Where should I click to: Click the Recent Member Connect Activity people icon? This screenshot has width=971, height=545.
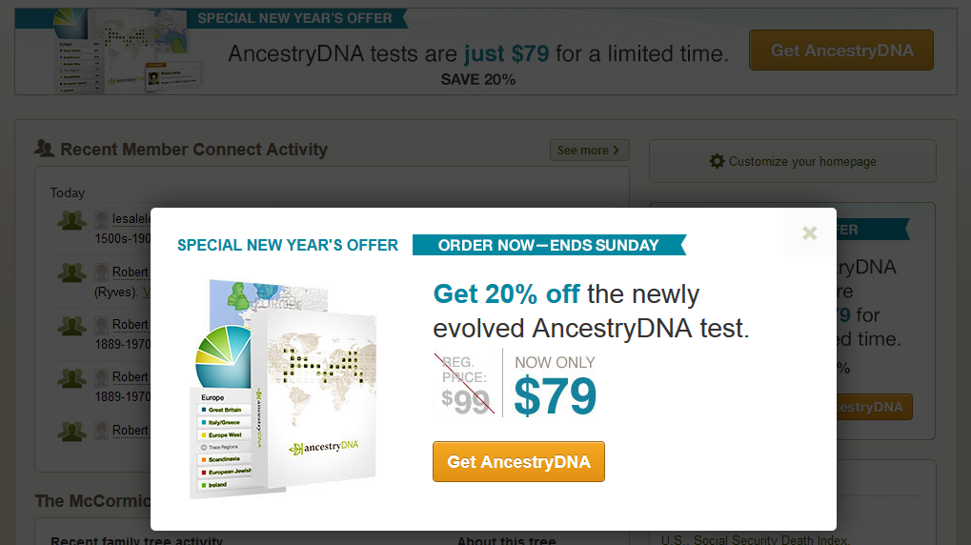click(44, 149)
